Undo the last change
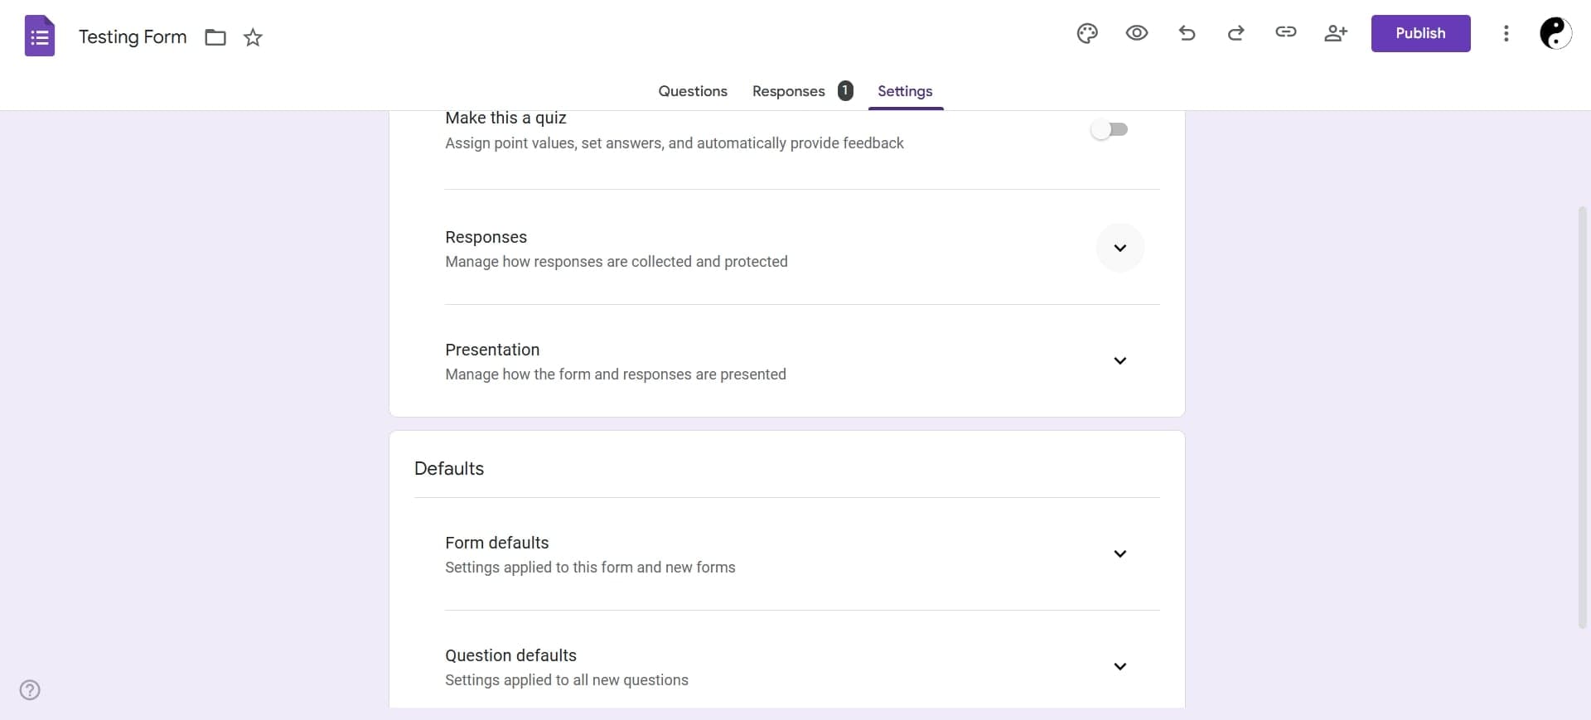This screenshot has height=720, width=1591. click(1187, 34)
